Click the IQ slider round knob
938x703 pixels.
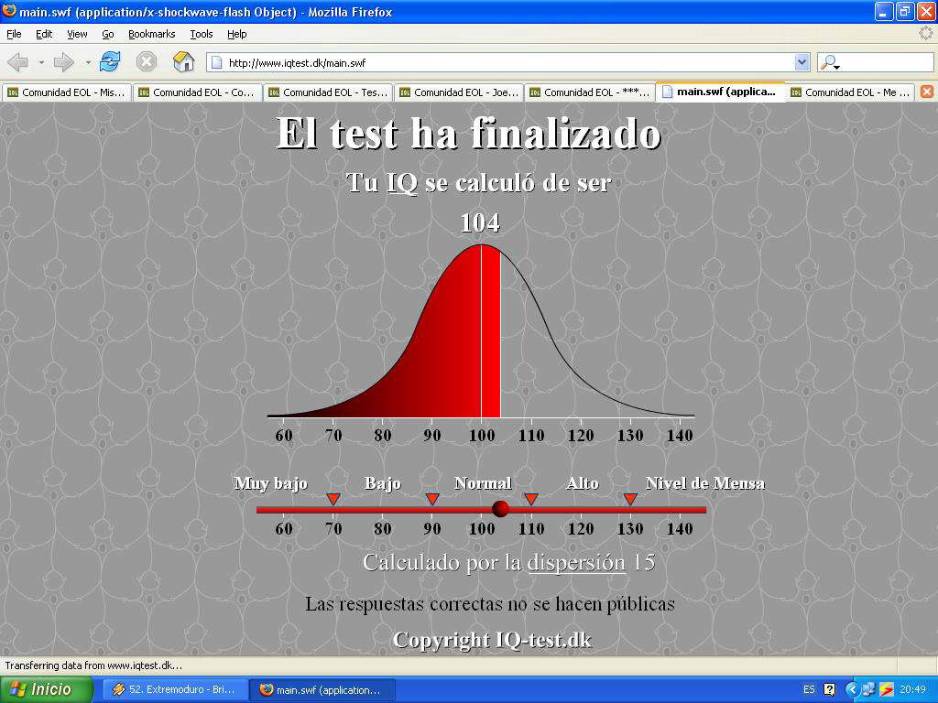click(501, 509)
